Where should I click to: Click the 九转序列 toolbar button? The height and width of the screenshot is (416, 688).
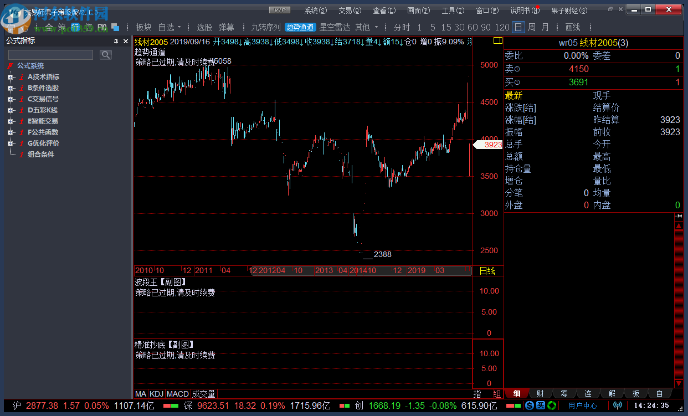click(x=266, y=27)
